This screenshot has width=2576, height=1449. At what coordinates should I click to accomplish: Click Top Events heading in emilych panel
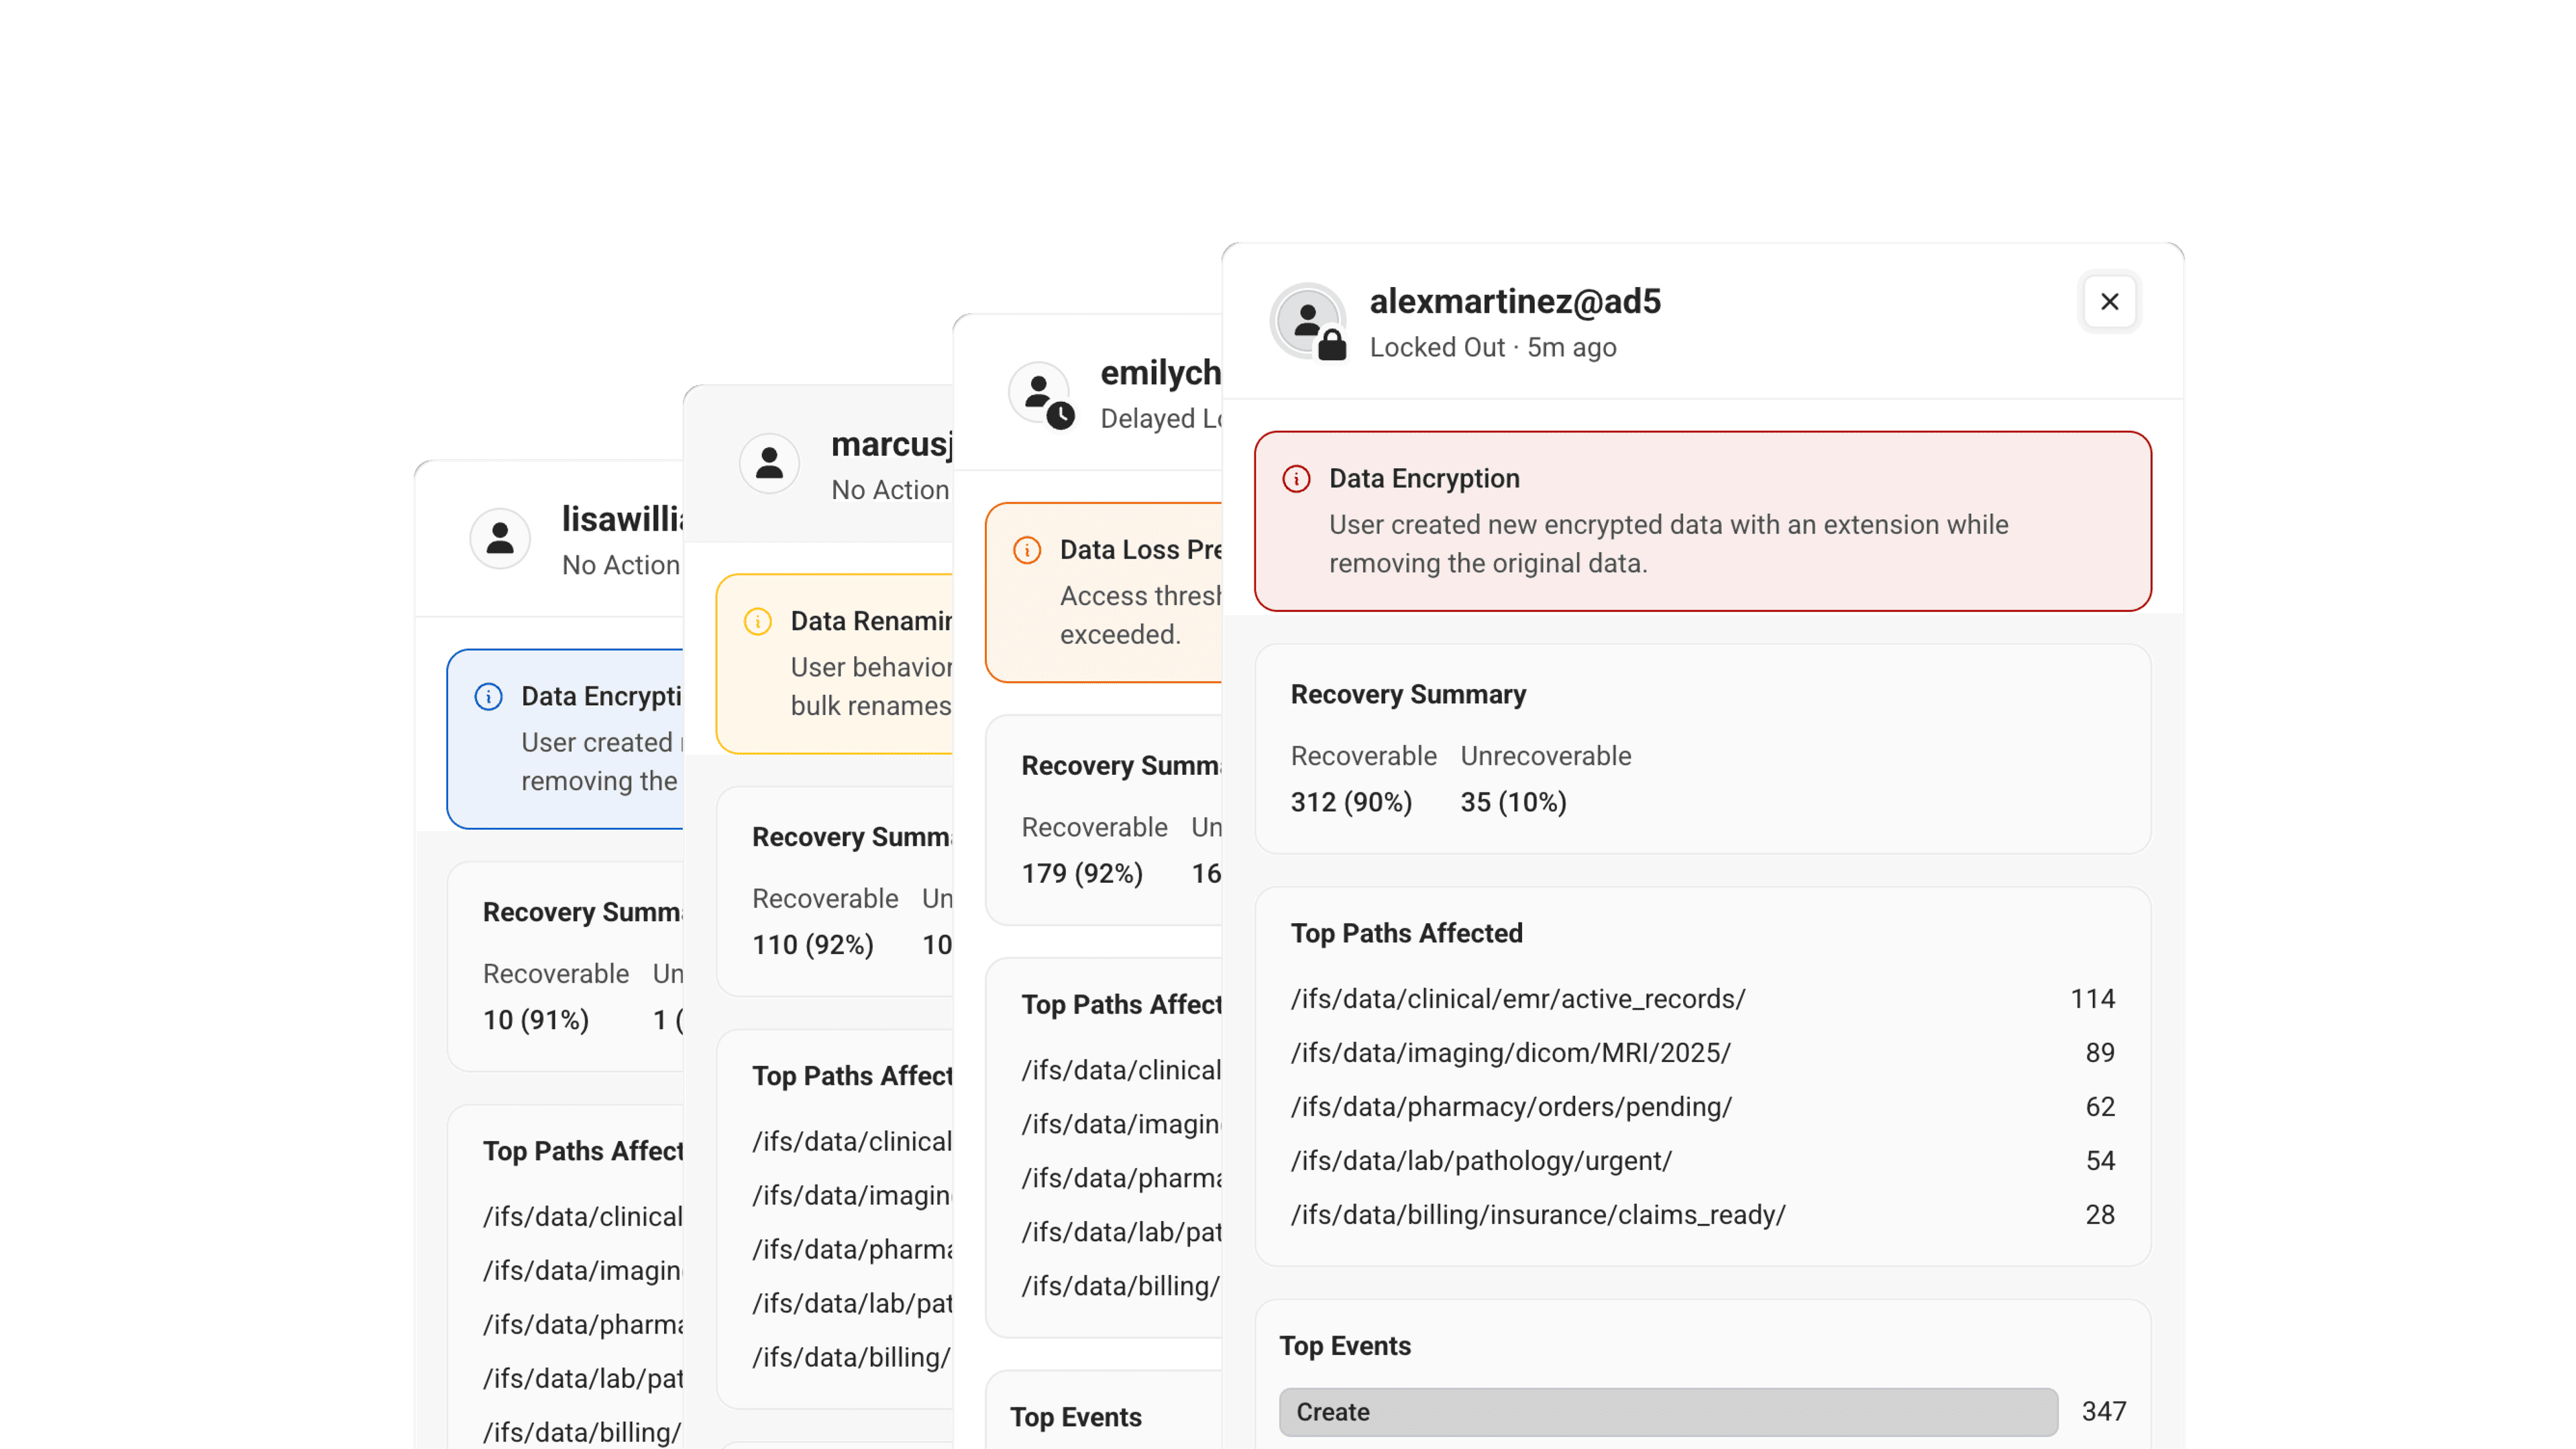[x=1076, y=1417]
